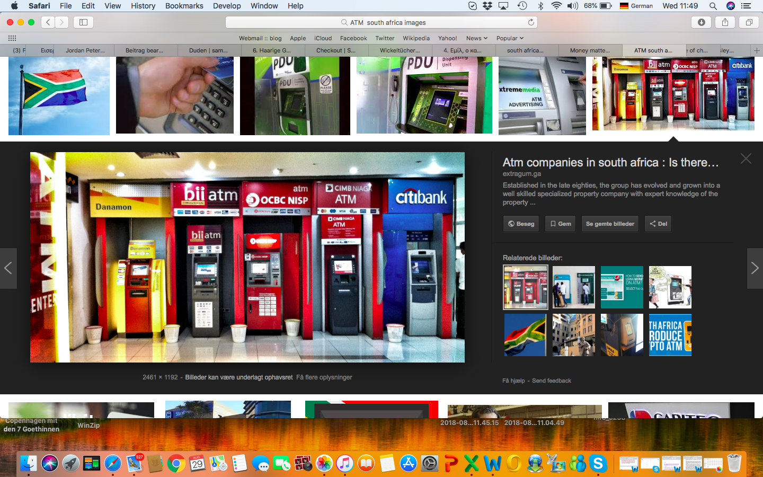Viewport: 763px width, 477px height.
Task: Select the South African flag related image
Action: (525, 335)
